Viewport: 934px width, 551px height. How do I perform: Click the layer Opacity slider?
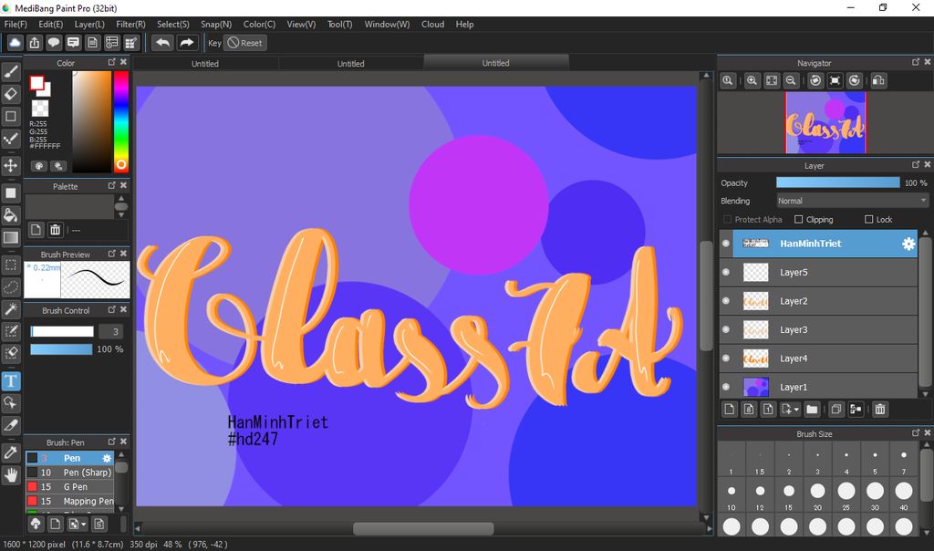click(837, 182)
